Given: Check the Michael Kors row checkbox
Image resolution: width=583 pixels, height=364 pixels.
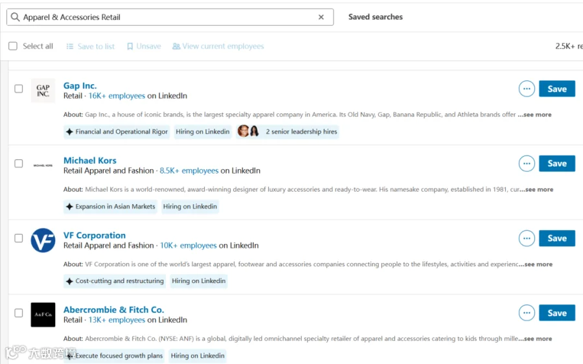Looking at the screenshot, I should (x=19, y=164).
